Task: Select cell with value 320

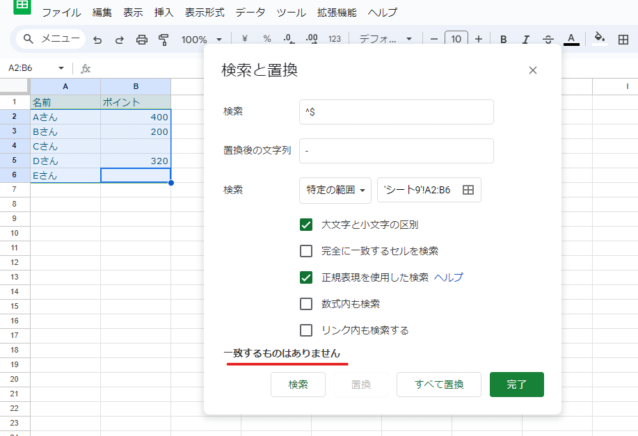Action: point(136,161)
